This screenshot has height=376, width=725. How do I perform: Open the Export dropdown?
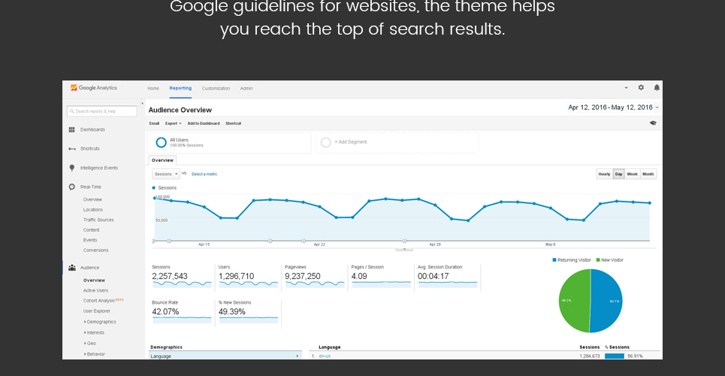point(174,123)
